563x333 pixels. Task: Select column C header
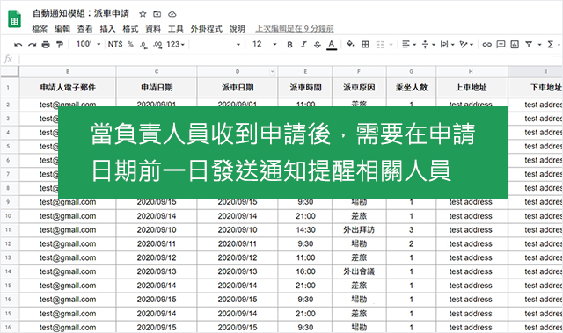(157, 72)
